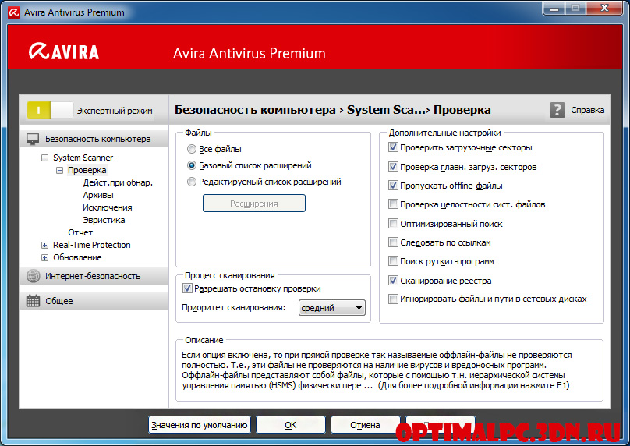Viewport: 630px width, 446px height.
Task: Open the Приоритет сканирования dropdown
Action: pos(332,308)
